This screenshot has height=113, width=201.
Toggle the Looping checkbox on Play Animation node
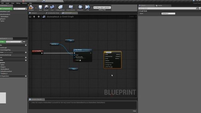80,60
